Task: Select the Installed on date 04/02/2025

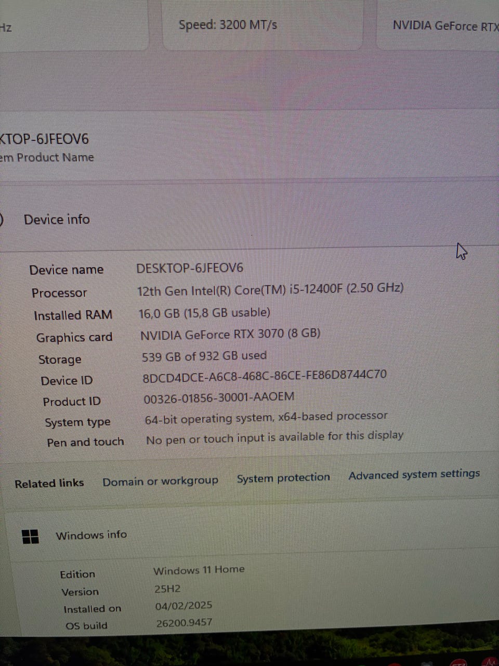Action: [x=183, y=606]
